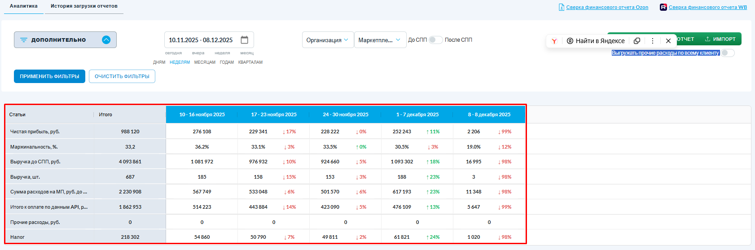The height and width of the screenshot is (250, 755).
Task: Switch to История загрузки отчетов tab
Action: pos(84,6)
